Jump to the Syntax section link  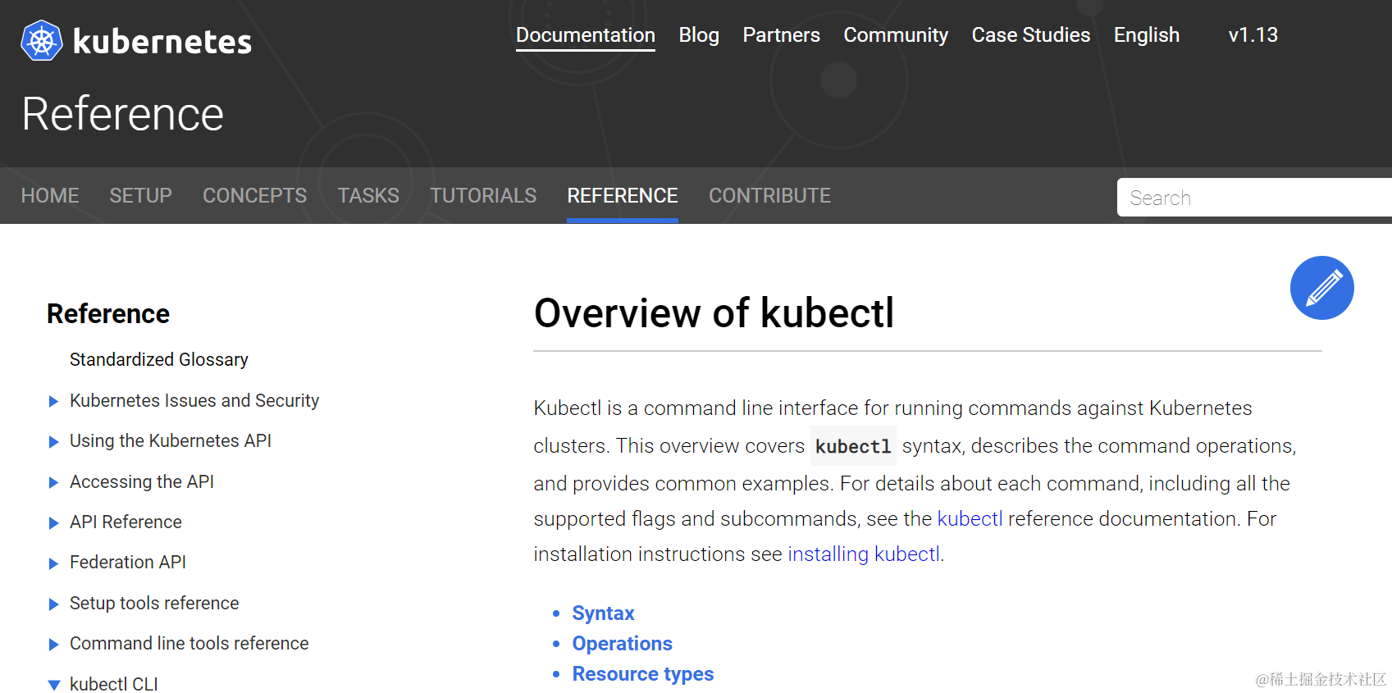coord(603,613)
